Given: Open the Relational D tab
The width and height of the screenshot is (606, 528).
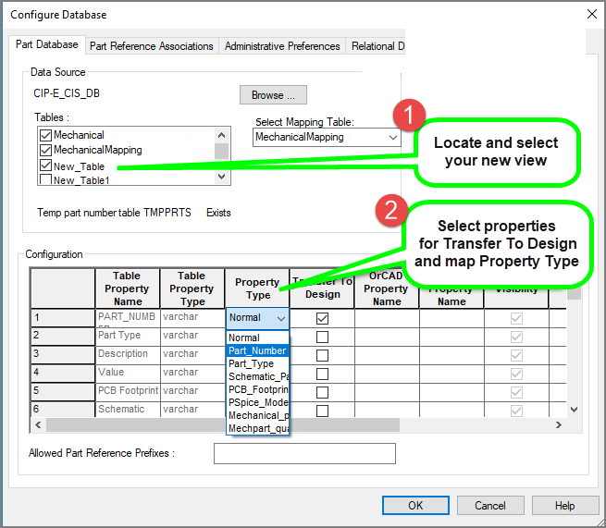Looking at the screenshot, I should (377, 46).
